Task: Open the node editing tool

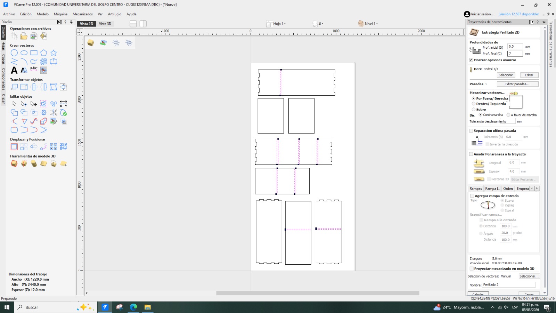Action: click(x=24, y=104)
